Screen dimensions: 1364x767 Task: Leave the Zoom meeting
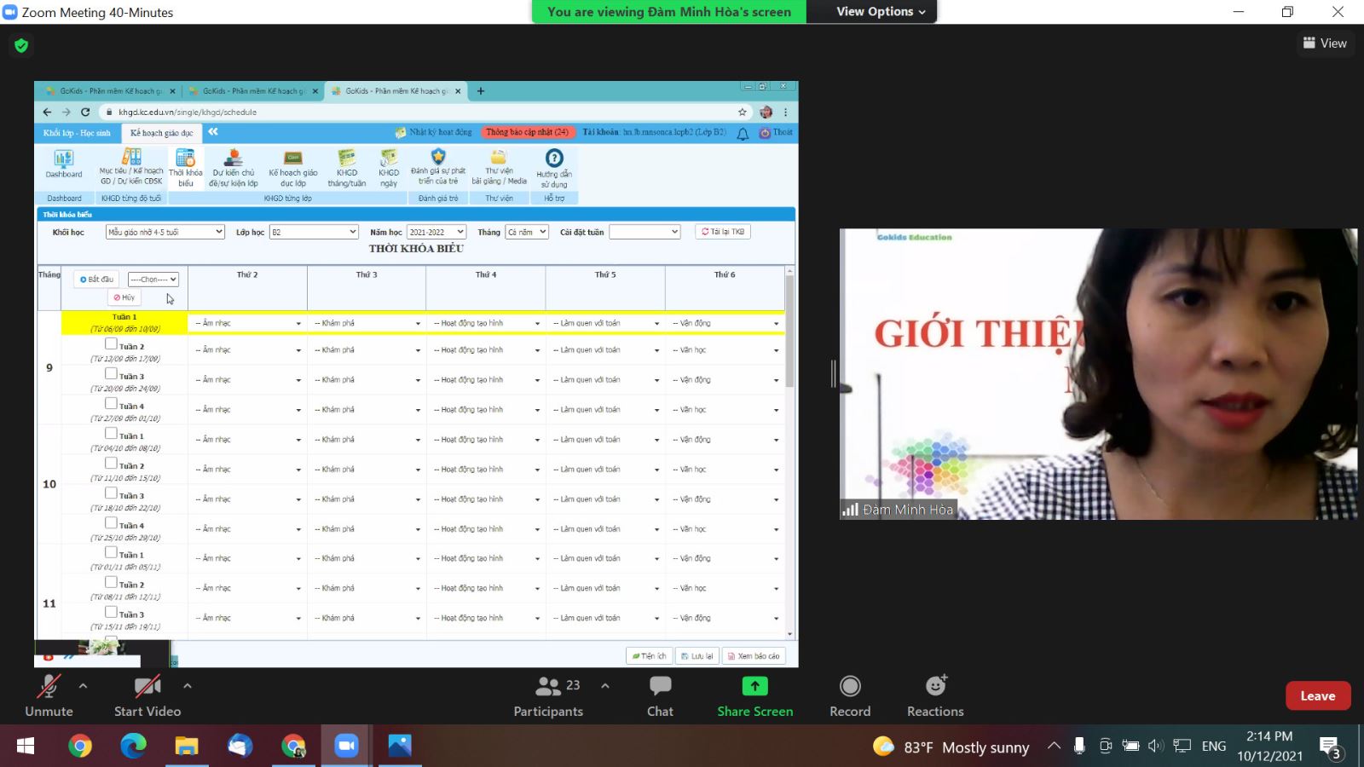1317,696
